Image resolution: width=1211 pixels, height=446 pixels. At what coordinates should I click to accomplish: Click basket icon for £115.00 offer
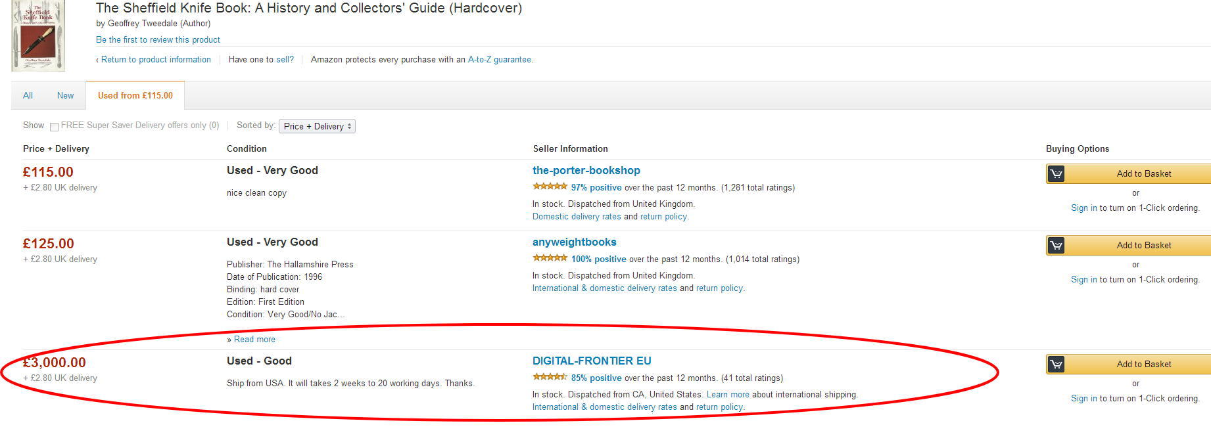coord(1056,174)
